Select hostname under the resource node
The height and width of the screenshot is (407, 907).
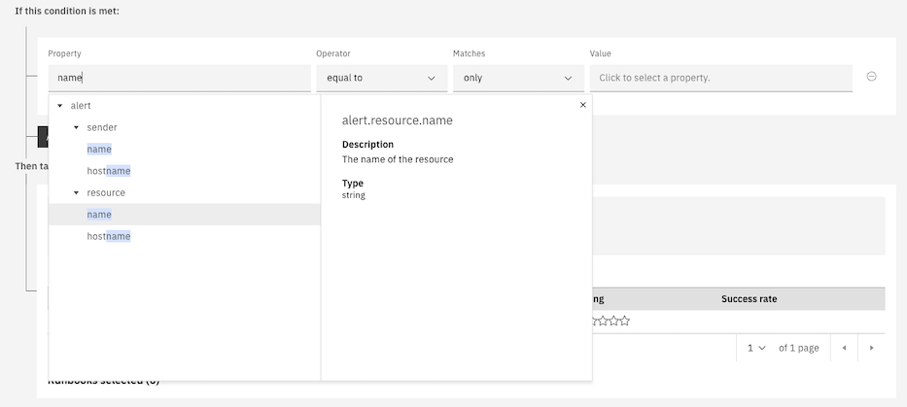point(108,236)
